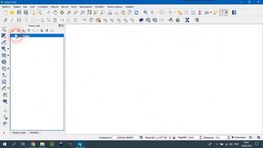The height and width of the screenshot is (148, 263).
Task: Click the Zoom In magnifier icon
Action: tap(69, 13)
